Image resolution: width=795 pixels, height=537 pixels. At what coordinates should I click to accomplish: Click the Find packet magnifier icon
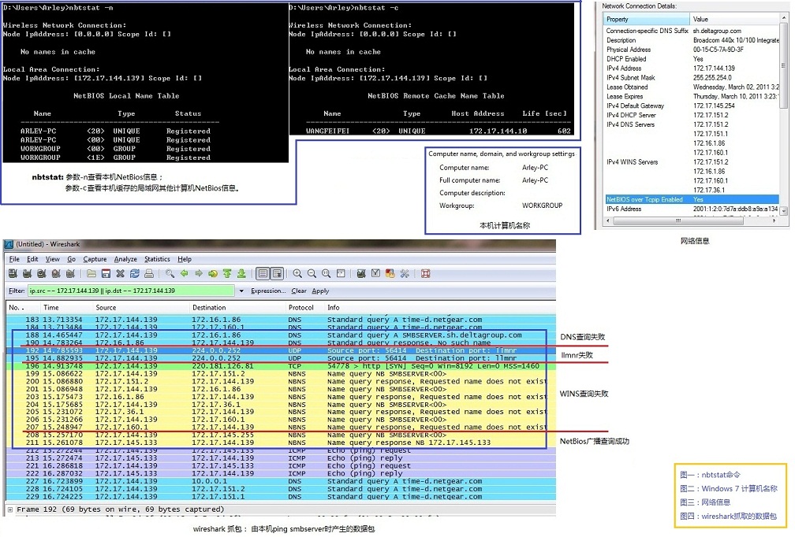pos(170,274)
